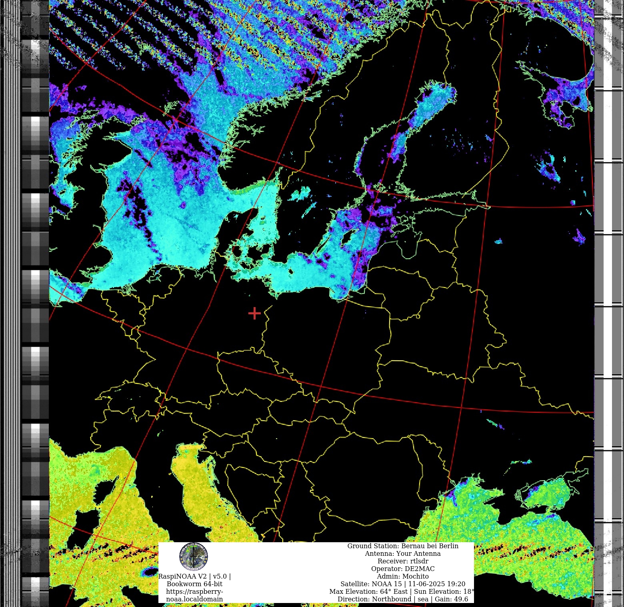
Task: Open the https://raspberry-noaa.localdomain URL text
Action: (194, 595)
